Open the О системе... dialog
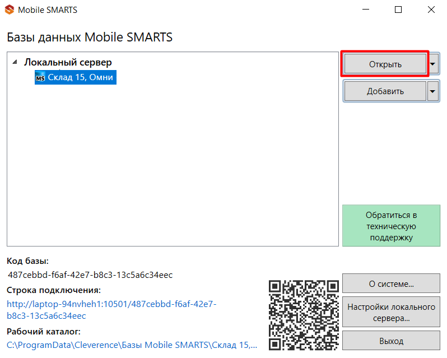The height and width of the screenshot is (358, 447). (x=391, y=283)
